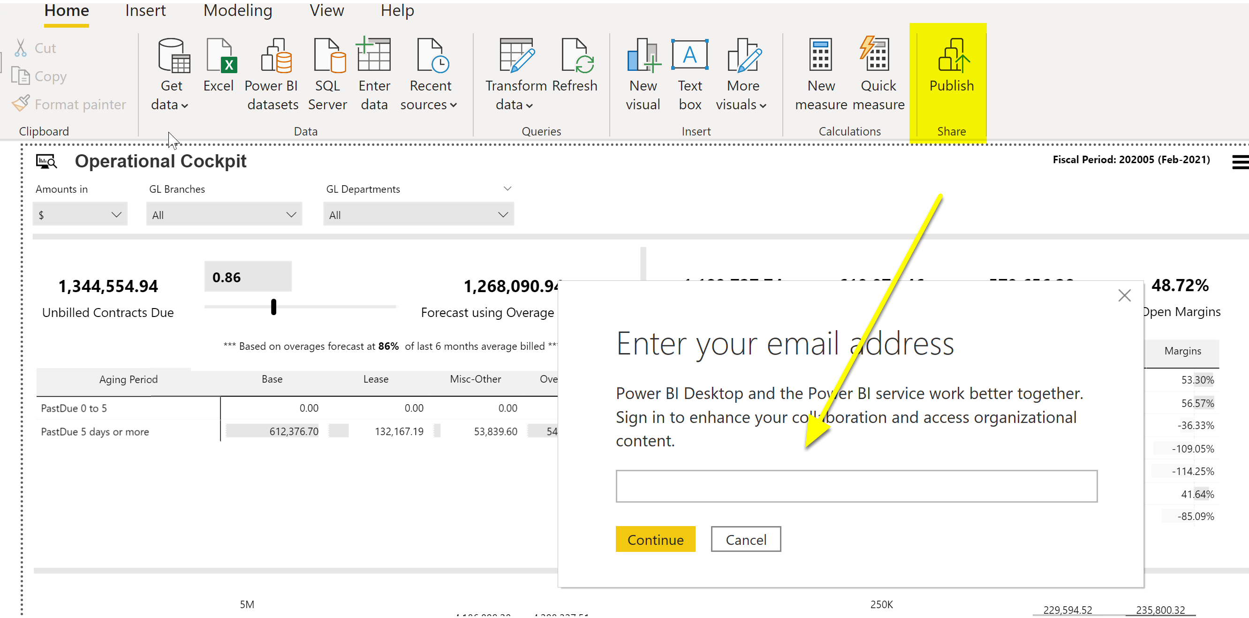Open the Modeling ribbon tab
The image size is (1249, 618).
(238, 11)
